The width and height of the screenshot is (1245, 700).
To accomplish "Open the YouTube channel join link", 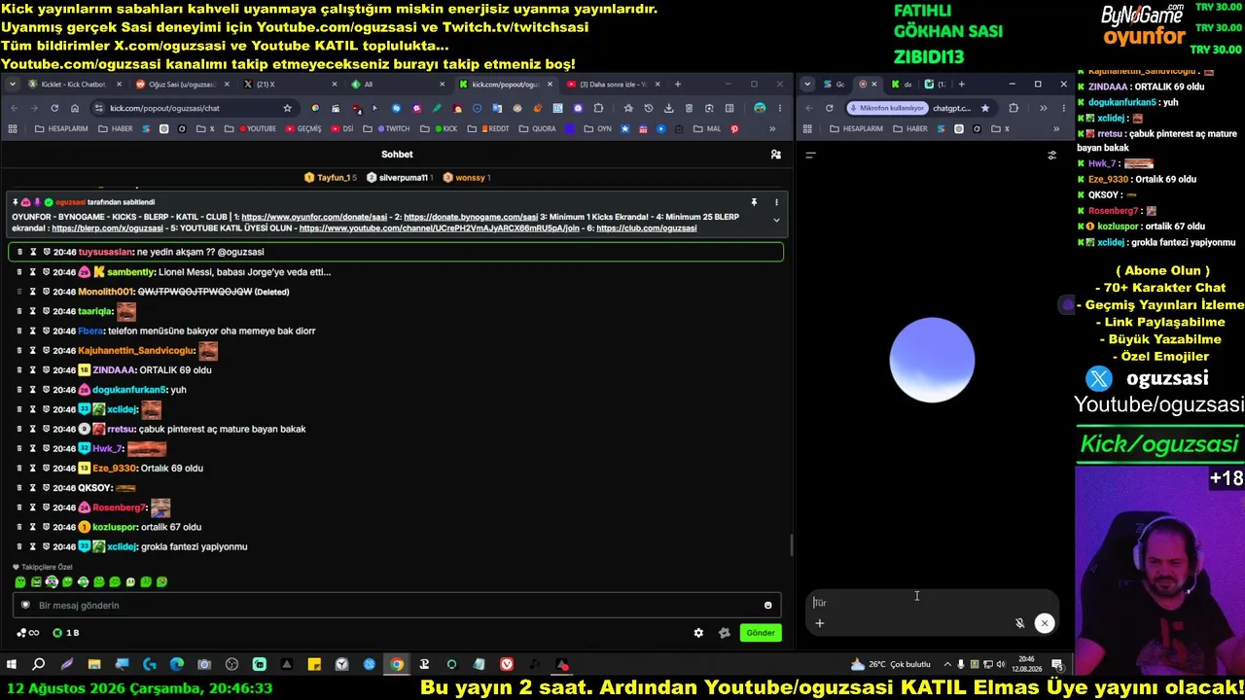I will pyautogui.click(x=440, y=228).
